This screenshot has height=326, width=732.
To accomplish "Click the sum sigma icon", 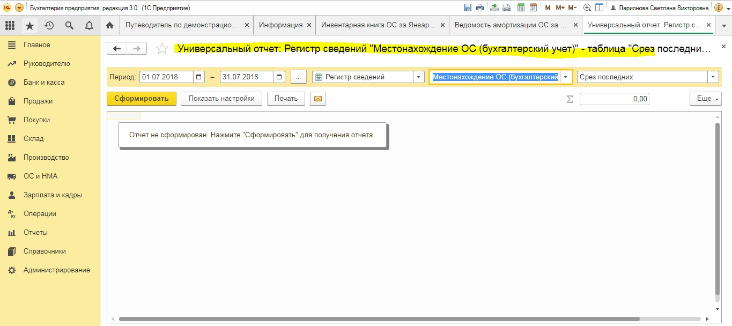I will point(570,99).
